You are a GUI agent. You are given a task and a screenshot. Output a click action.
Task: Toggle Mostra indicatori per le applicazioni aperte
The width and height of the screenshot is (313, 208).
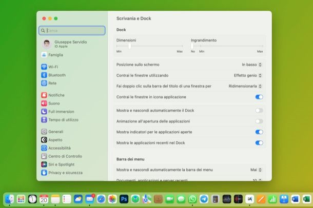[259, 132]
